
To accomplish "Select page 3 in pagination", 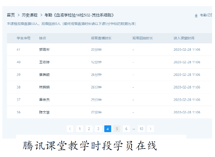I will tap(98, 129).
